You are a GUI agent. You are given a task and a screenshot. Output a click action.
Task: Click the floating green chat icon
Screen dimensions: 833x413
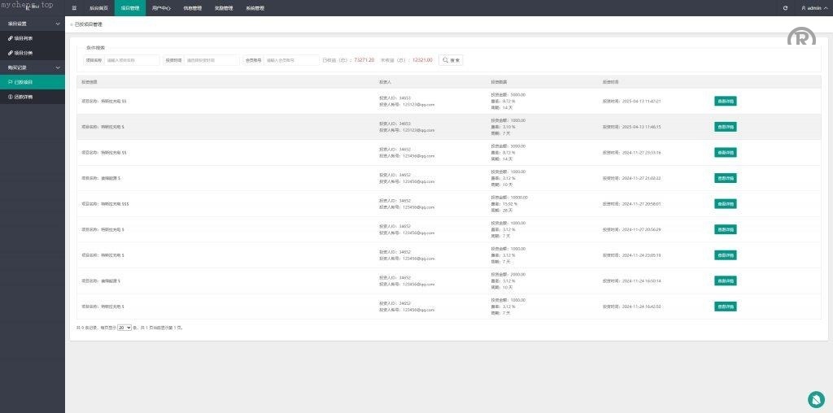point(816,399)
